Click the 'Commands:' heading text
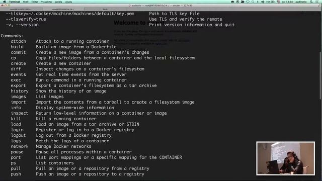322x181 pixels. click(x=12, y=36)
